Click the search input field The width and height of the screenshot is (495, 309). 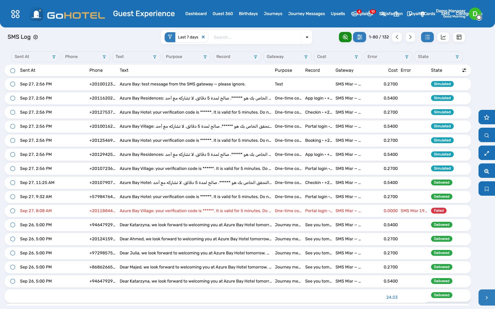[256, 37]
